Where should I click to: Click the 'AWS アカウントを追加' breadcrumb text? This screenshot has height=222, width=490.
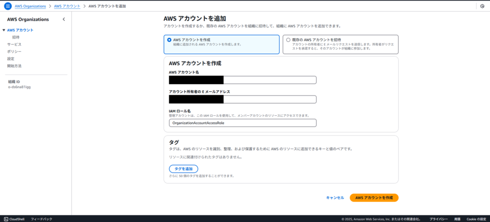[107, 6]
